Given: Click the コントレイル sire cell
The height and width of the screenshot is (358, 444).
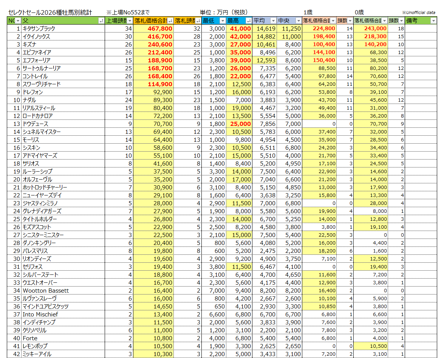Looking at the screenshot, I should click(x=63, y=76).
